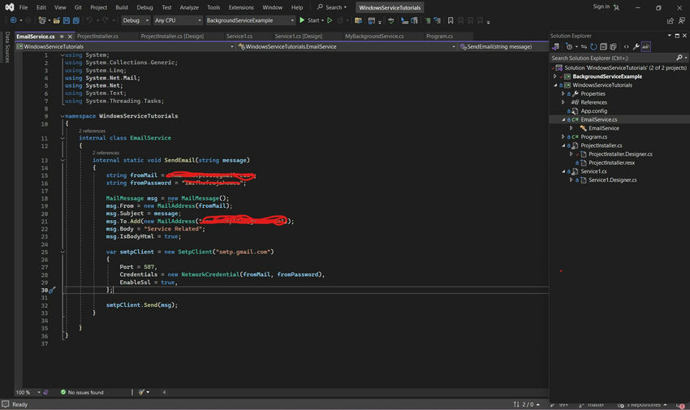Image resolution: width=690 pixels, height=410 pixels.
Task: Toggle Preview Selected Items in Solution Explorer
Action: point(647,47)
